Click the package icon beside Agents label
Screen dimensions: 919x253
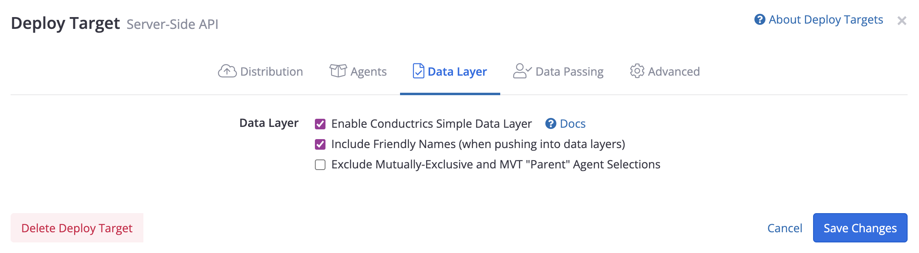coord(337,71)
